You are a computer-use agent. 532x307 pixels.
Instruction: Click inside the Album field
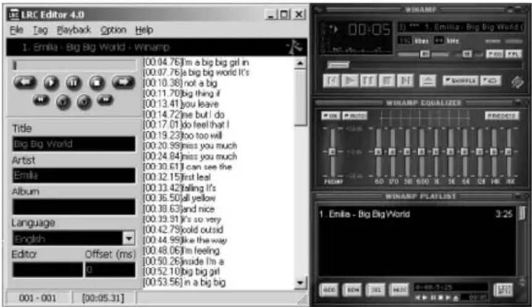[x=74, y=207]
